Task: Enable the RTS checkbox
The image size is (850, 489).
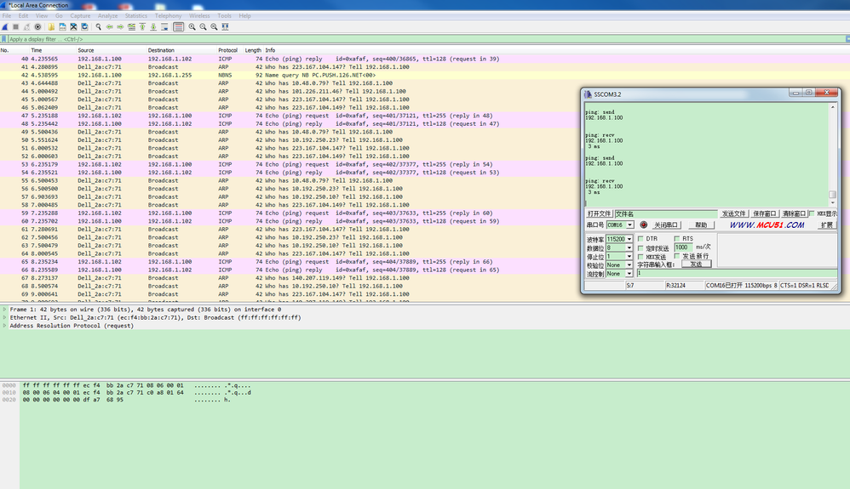Action: (x=677, y=239)
